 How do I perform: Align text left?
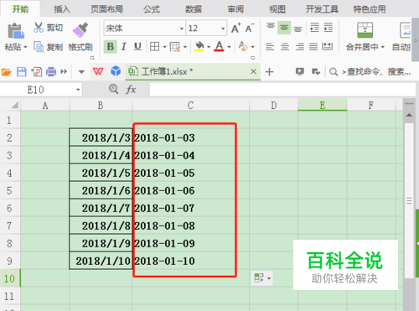270,47
